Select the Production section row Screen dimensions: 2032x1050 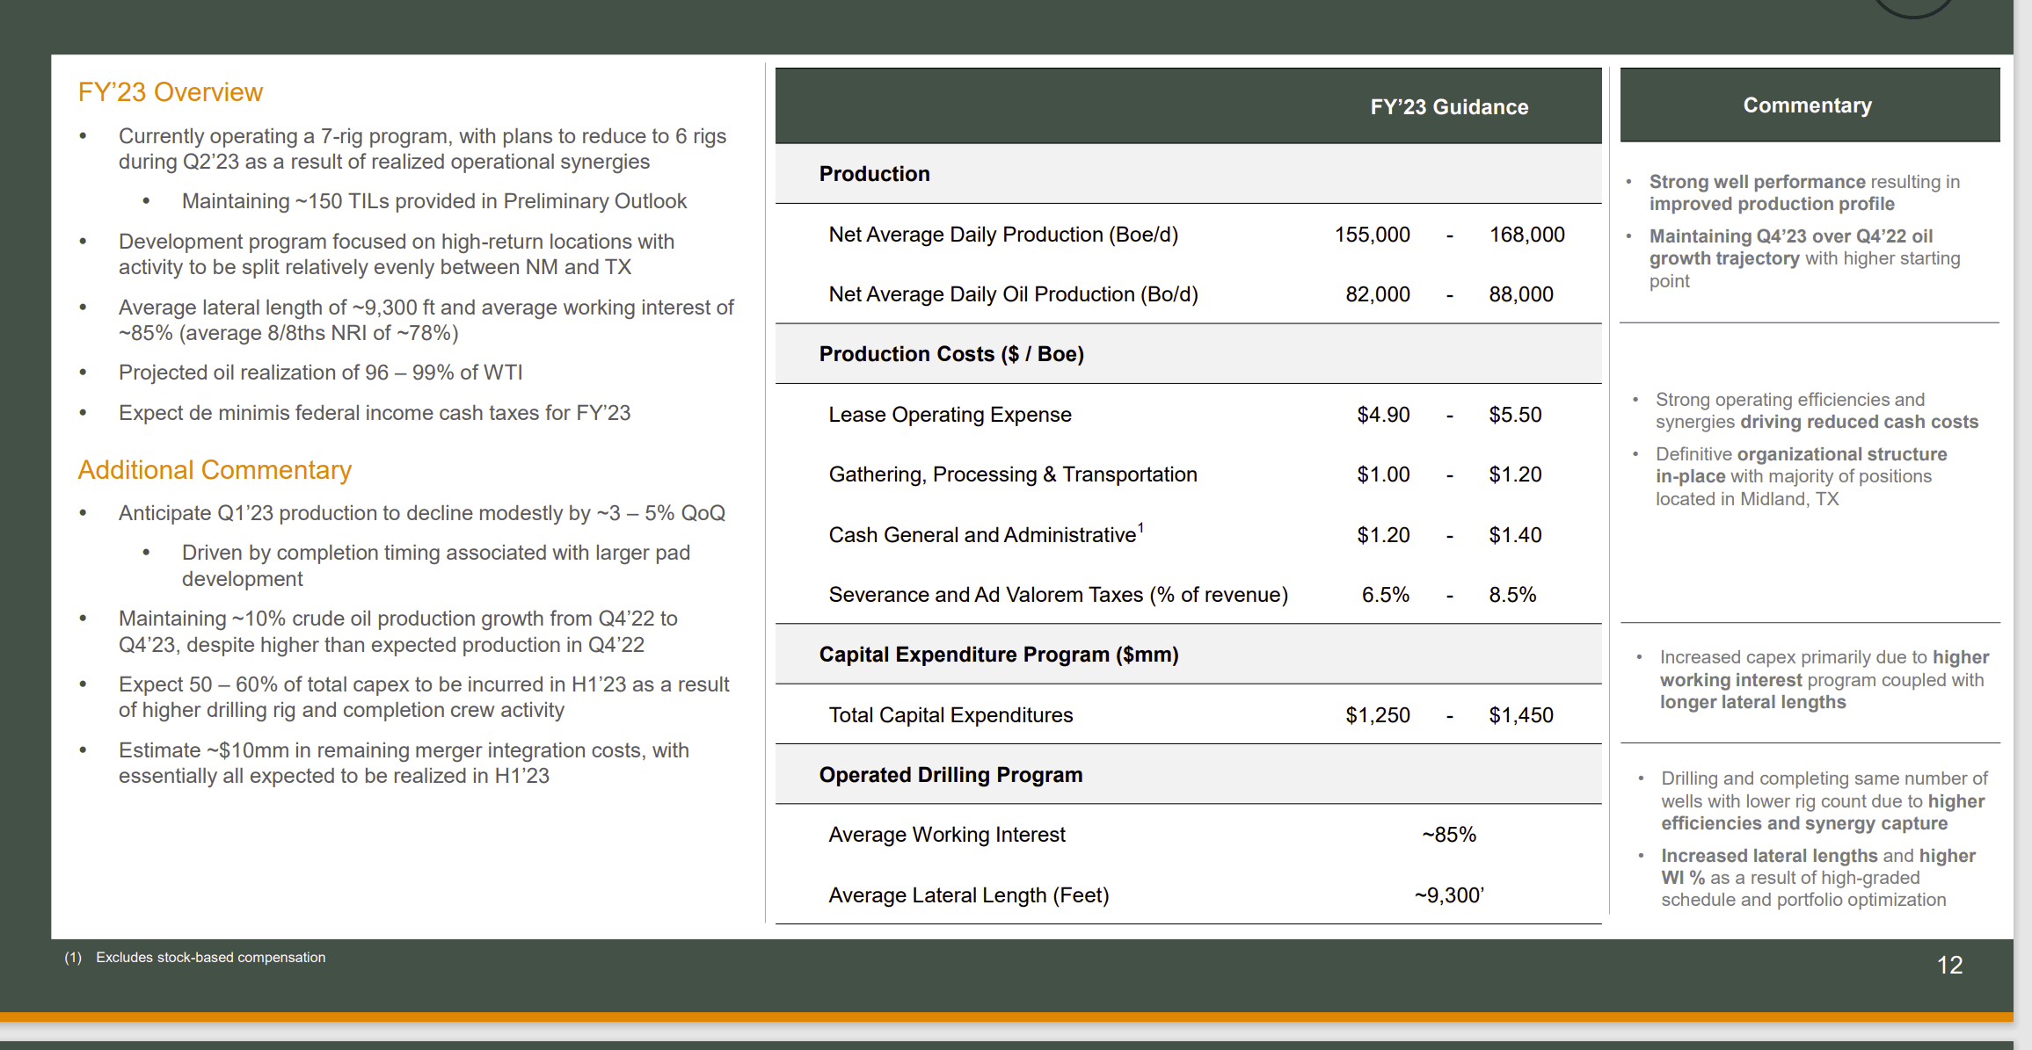[x=1188, y=174]
